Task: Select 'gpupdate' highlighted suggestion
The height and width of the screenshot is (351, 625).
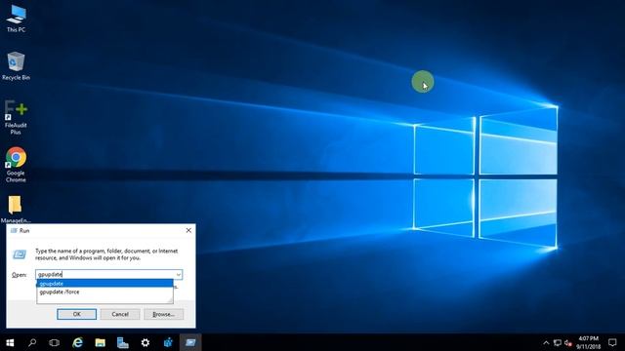Action: point(104,284)
